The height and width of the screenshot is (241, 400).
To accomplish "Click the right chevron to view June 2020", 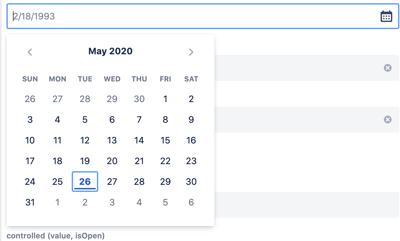I will [x=191, y=52].
